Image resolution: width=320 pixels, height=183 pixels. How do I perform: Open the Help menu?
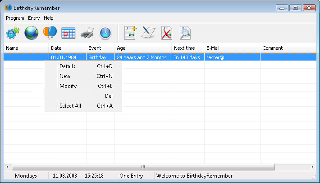[49, 18]
